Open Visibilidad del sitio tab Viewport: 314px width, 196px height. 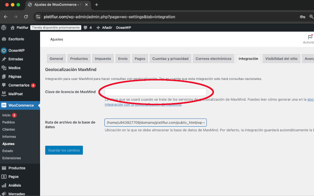(x=281, y=58)
